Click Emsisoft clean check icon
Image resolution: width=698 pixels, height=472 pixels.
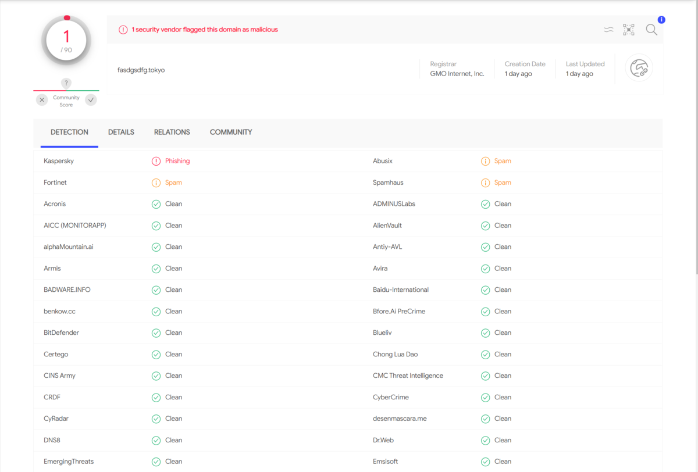[485, 462]
